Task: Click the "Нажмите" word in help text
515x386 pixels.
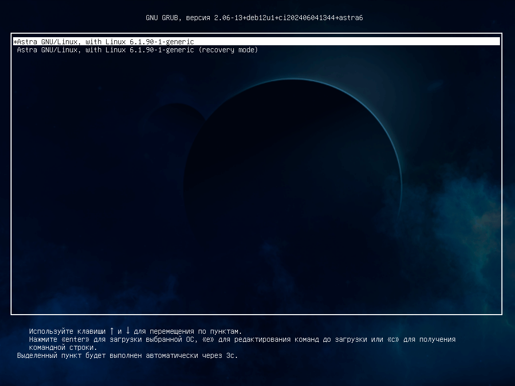Action: tap(43, 339)
